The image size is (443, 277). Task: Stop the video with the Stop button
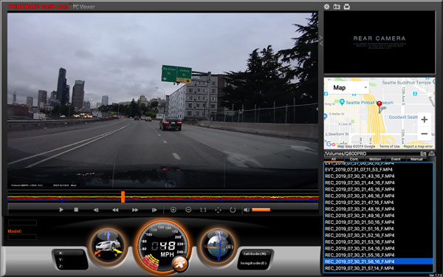(x=76, y=210)
